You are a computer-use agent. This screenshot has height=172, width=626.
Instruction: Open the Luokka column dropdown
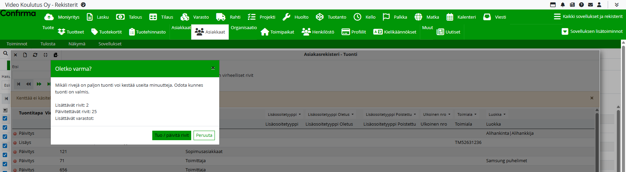pyautogui.click(x=497, y=114)
